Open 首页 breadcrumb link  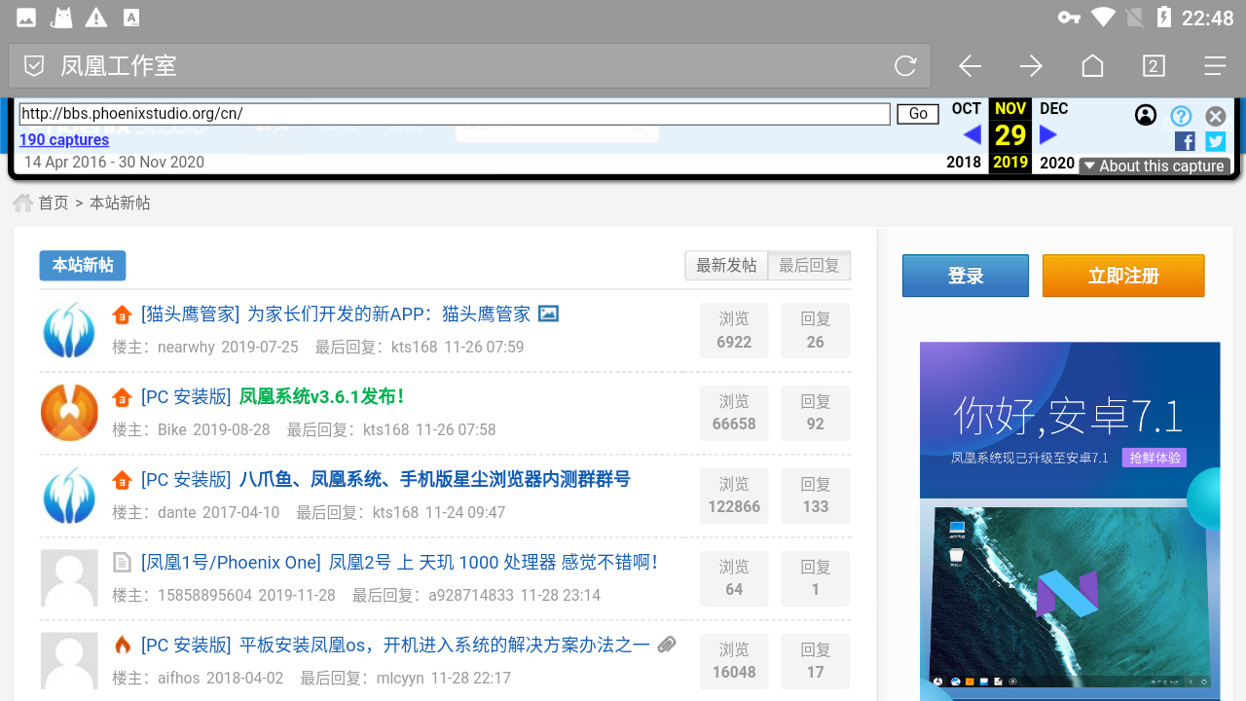click(x=54, y=203)
